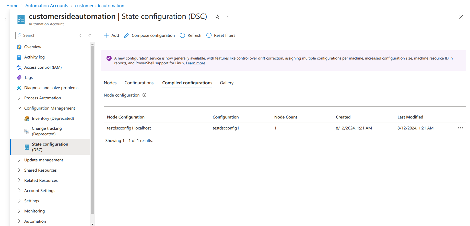
Task: Open customersideautomation breadcrumb link
Action: [x=100, y=6]
